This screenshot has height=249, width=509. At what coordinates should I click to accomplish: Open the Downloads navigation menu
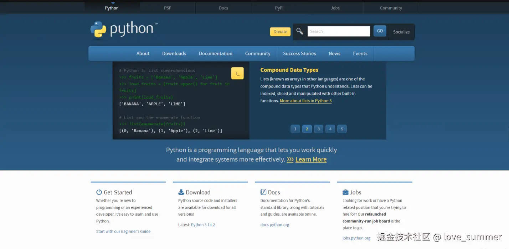174,53
